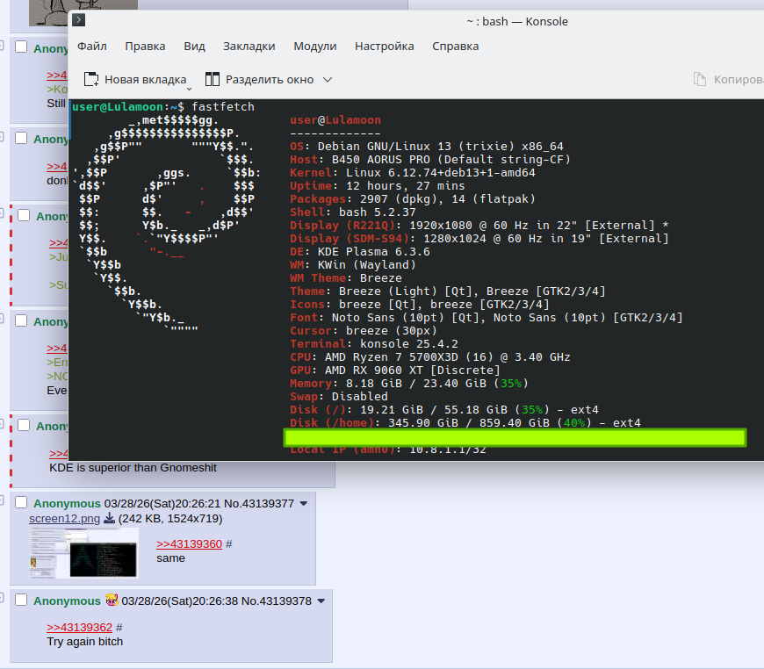Screen dimensions: 764x669
Task: Open the Модули menu
Action: pyautogui.click(x=314, y=47)
